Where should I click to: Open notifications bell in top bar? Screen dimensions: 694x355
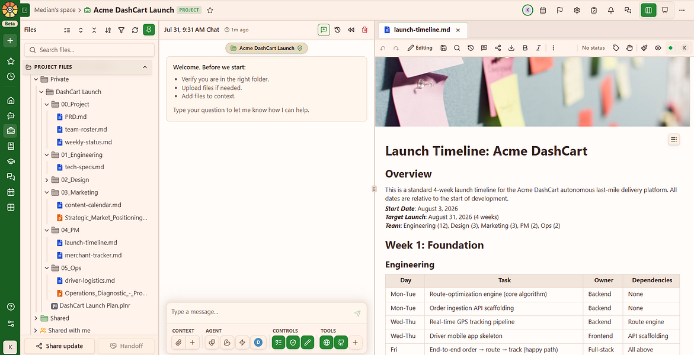pyautogui.click(x=611, y=10)
